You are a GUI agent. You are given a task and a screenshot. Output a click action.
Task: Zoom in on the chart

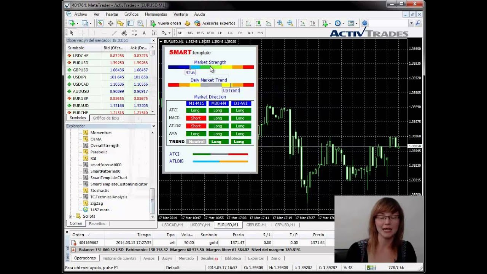(x=280, y=23)
